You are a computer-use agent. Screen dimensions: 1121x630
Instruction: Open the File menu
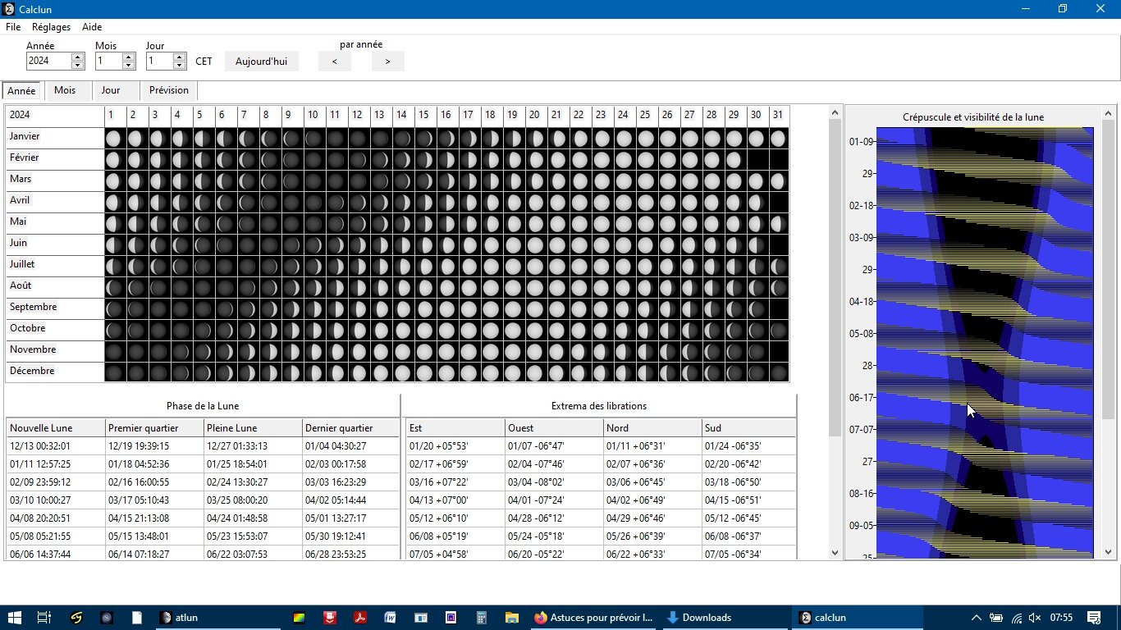tap(13, 27)
